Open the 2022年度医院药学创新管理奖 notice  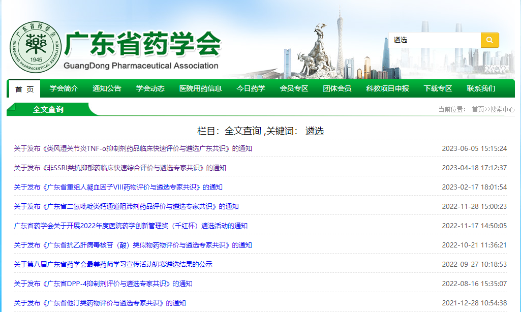pyautogui.click(x=131, y=226)
